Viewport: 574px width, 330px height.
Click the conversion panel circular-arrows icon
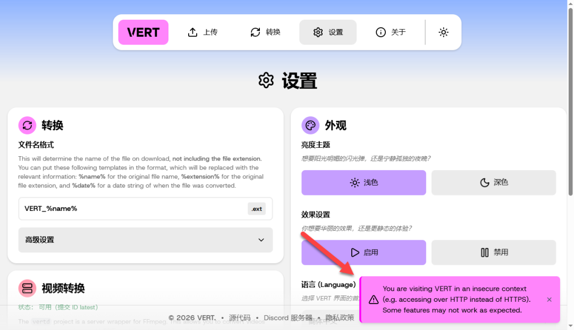[26, 125]
